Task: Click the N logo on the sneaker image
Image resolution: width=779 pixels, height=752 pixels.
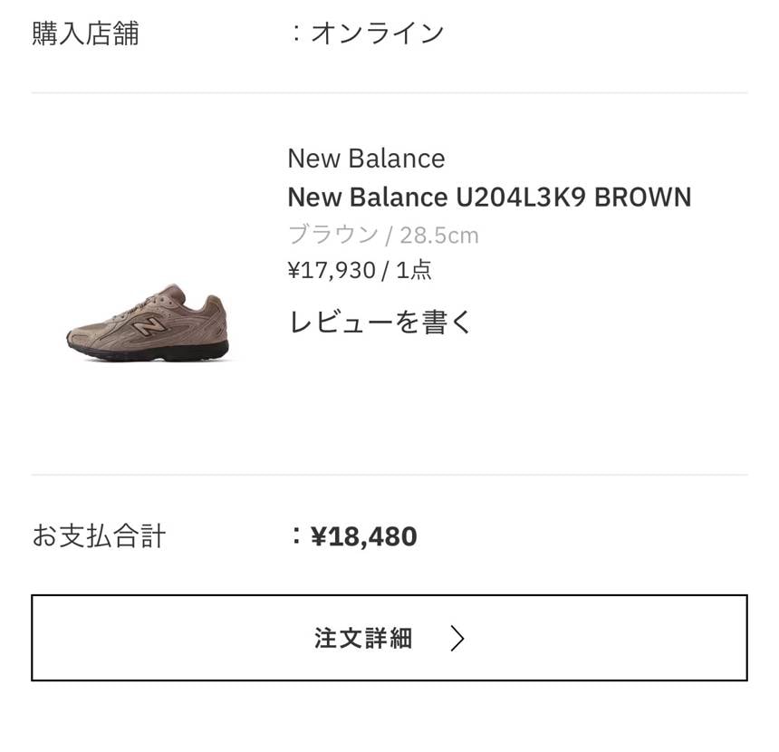Action: [x=152, y=326]
